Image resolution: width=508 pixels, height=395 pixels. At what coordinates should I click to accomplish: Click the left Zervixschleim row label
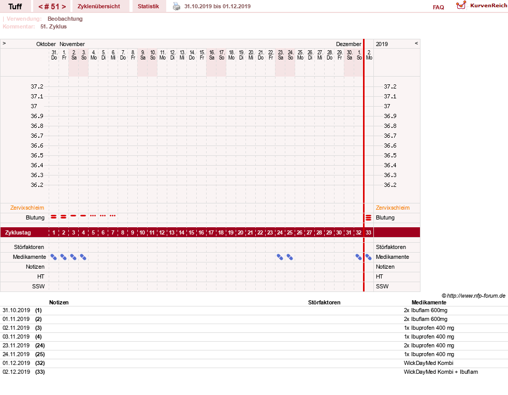coord(27,208)
